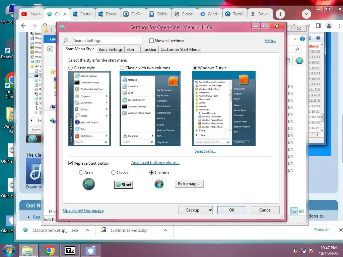Click into the Search Settings field
Screen dimensions: 343x257
107,40
